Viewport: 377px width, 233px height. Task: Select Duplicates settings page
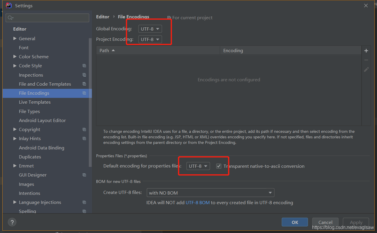point(30,157)
